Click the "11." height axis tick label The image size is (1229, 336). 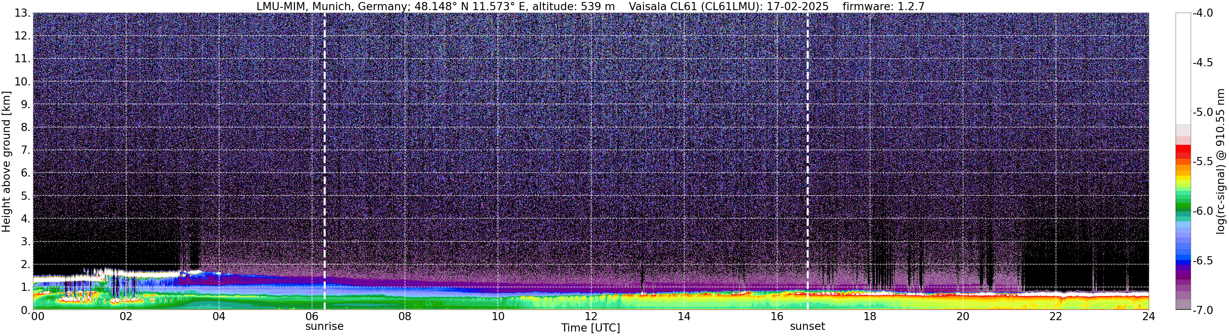(x=22, y=59)
